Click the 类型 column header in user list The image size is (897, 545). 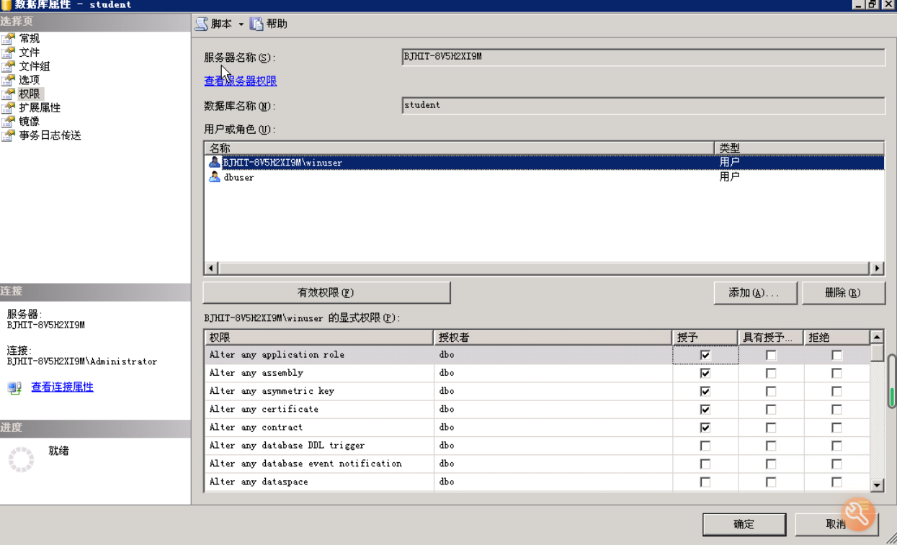point(799,148)
